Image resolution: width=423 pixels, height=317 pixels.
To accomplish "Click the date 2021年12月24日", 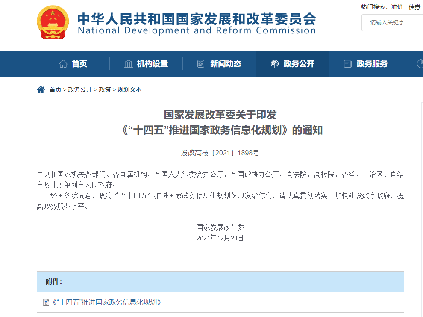I will (220, 238).
